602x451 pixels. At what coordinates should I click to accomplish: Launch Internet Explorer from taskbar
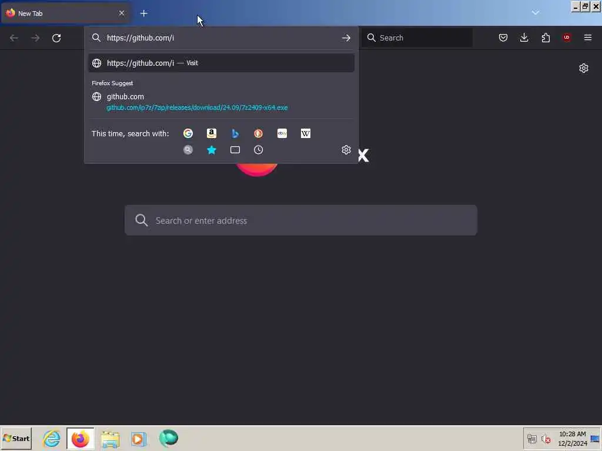pos(52,439)
